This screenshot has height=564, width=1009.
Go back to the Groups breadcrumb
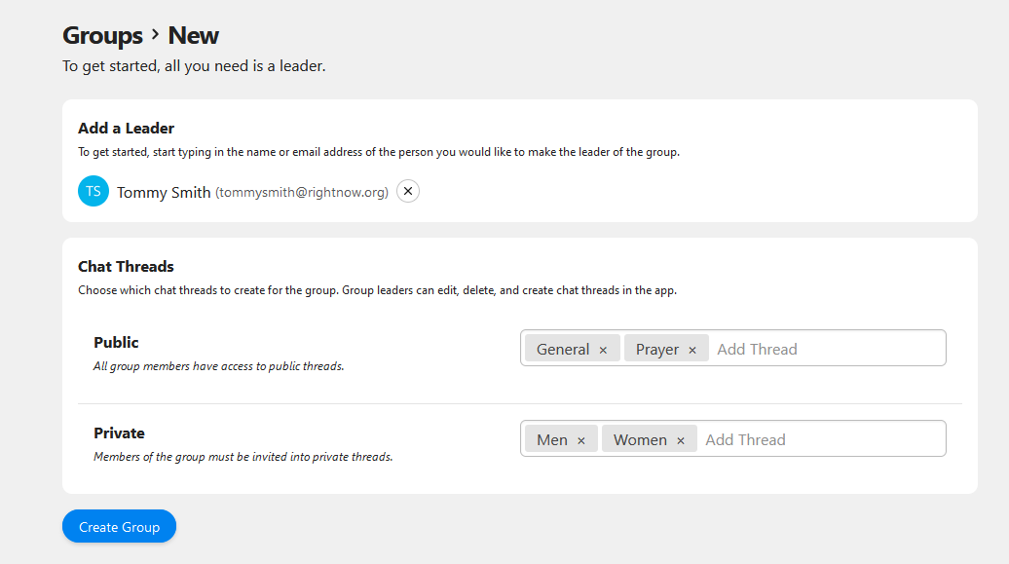(x=102, y=35)
